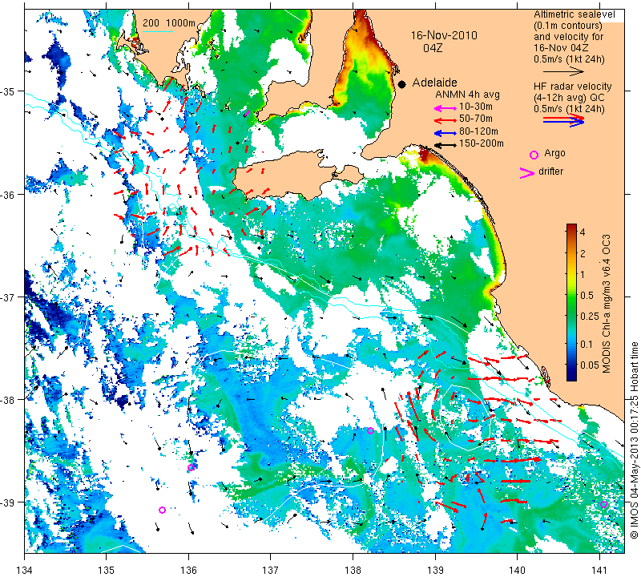Click the Argo float marker near longitude 141
Image resolution: width=641 pixels, height=577 pixels.
[x=603, y=505]
